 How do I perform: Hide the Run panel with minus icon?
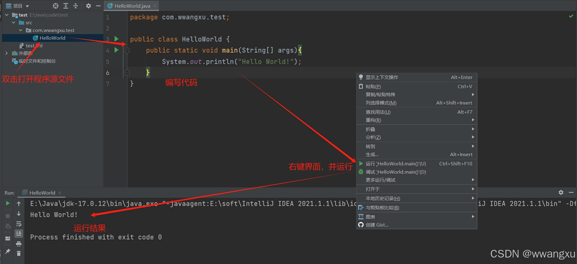pyautogui.click(x=571, y=192)
